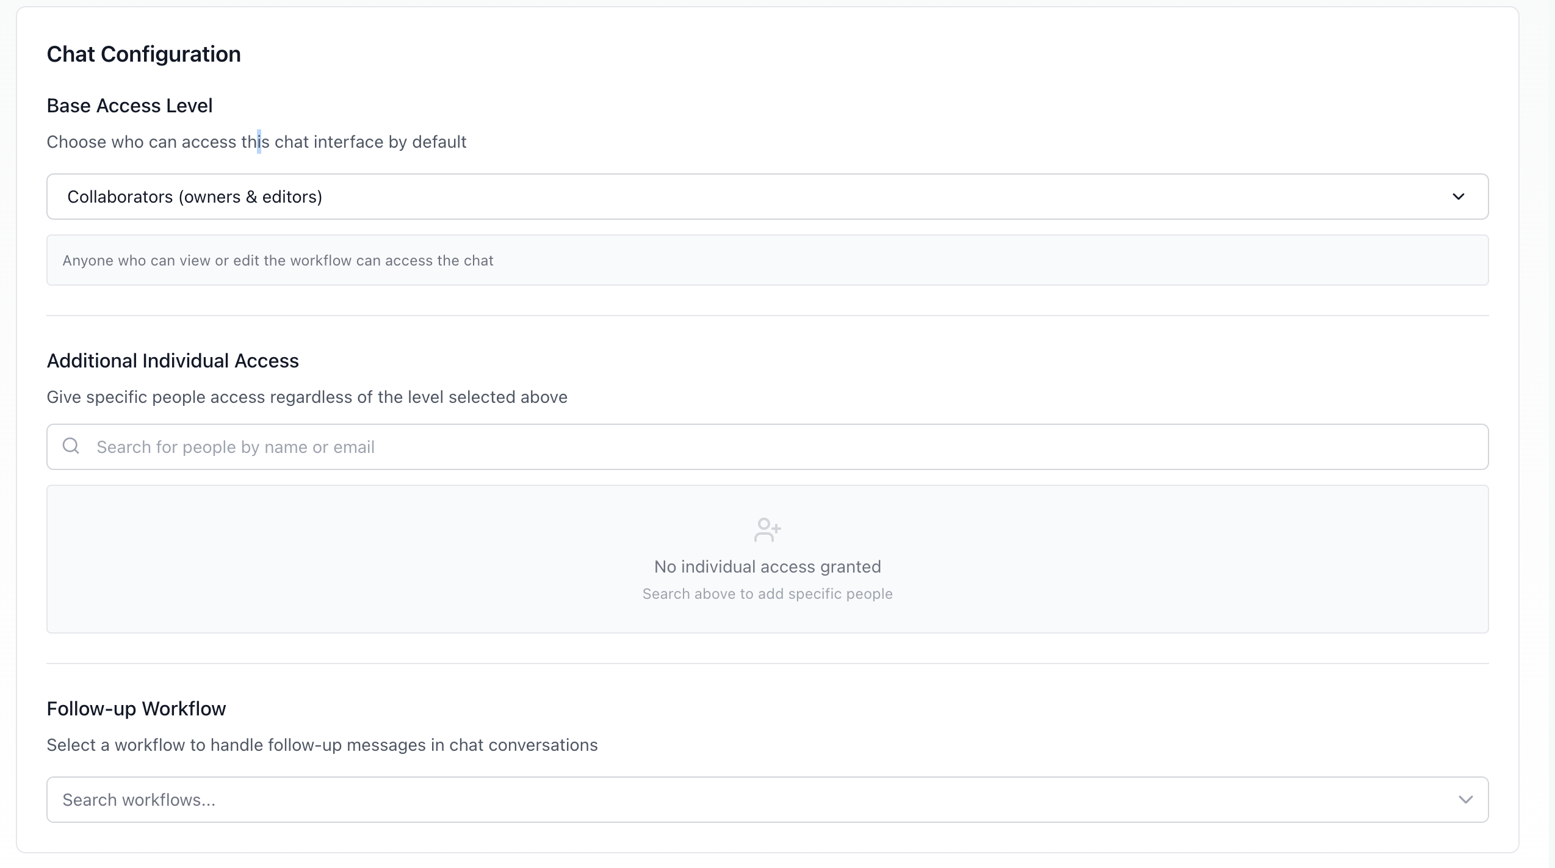
Task: Click Additional Individual Access heading
Action: coord(173,361)
